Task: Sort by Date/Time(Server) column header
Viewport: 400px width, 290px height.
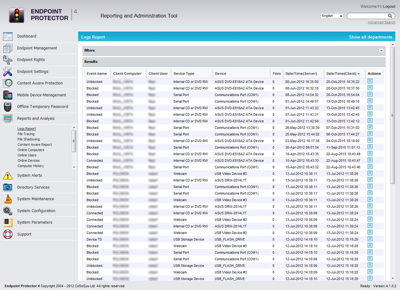Action: point(304,74)
